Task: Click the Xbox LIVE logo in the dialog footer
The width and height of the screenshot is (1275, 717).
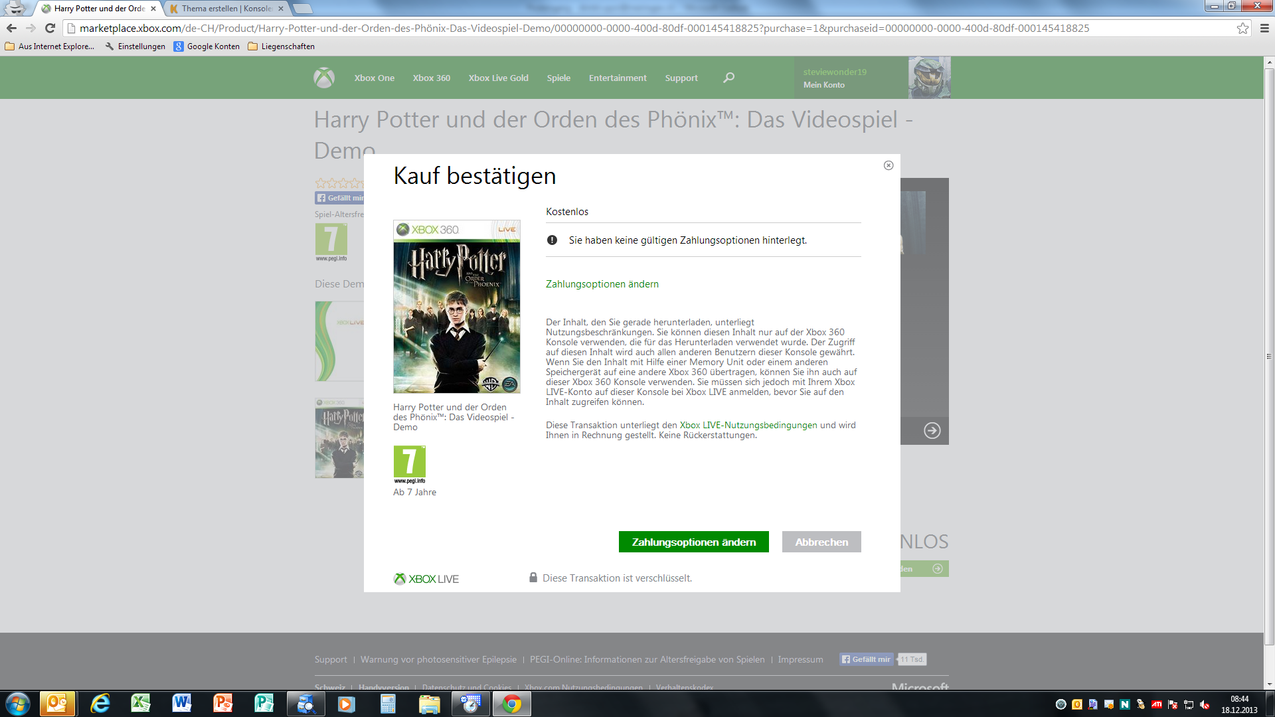Action: click(426, 579)
